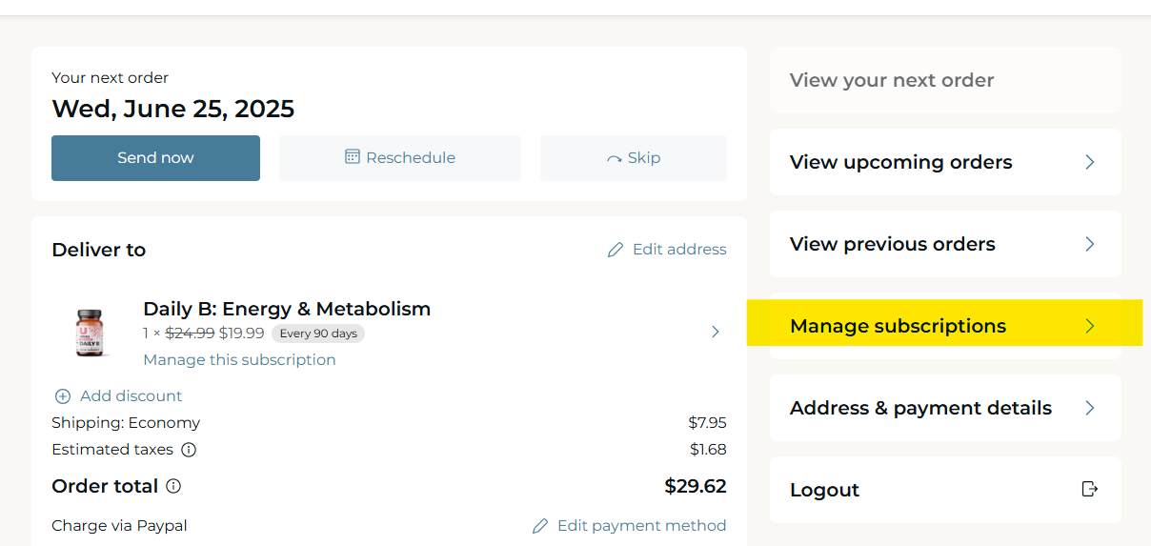The height and width of the screenshot is (546, 1151).
Task: Select View your next order
Action: tap(892, 80)
